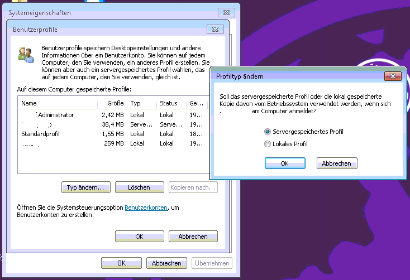The width and height of the screenshot is (410, 280).
Task: Choose the Lokales Profil option
Action: (268, 144)
